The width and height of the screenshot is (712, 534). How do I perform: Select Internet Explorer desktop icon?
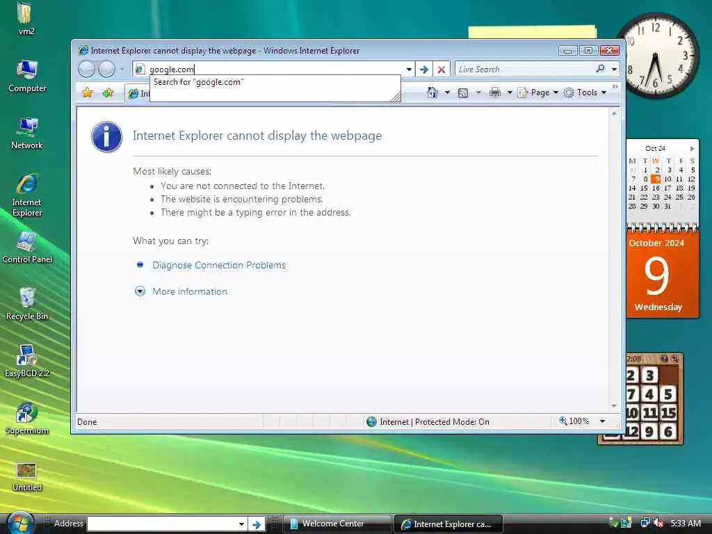27,195
